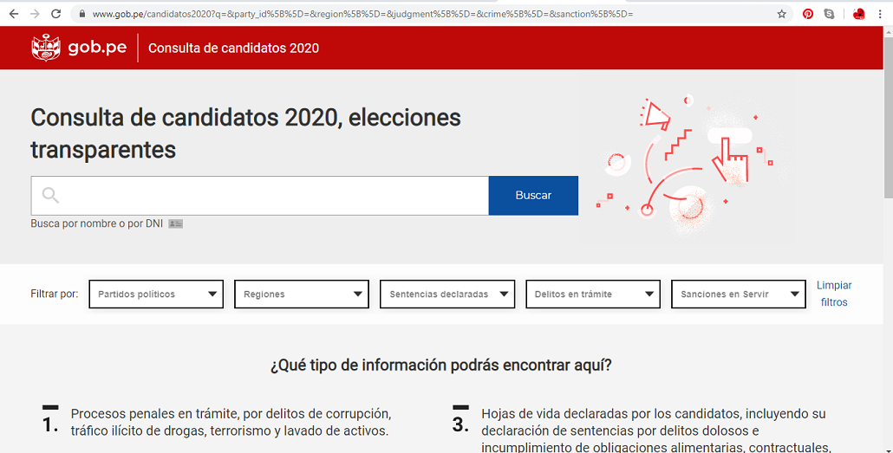Image resolution: width=893 pixels, height=453 pixels.
Task: Open Delitos en trámite dropdown
Action: click(593, 294)
